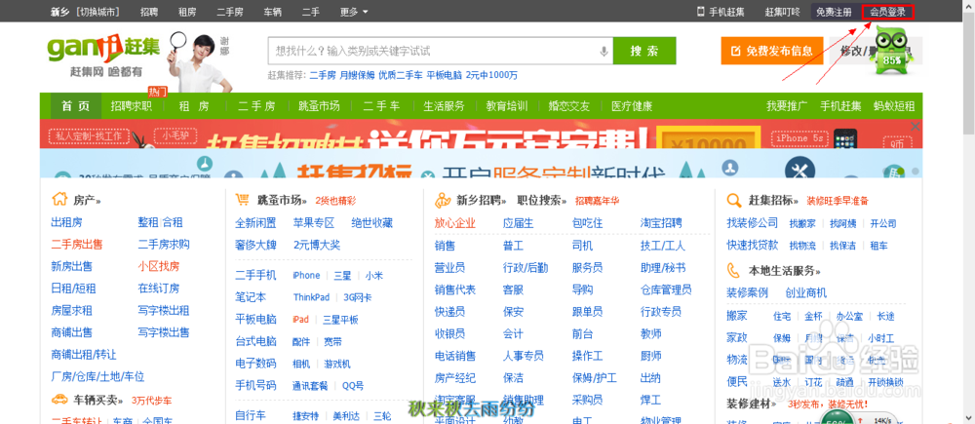Click the microphone voice search icon
The height and width of the screenshot is (424, 975).
(x=604, y=51)
